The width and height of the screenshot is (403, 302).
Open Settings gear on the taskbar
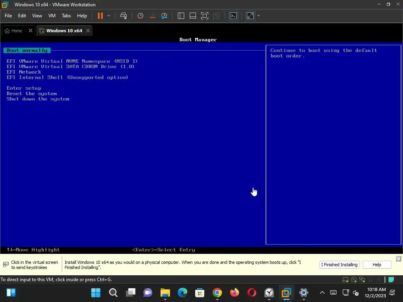pyautogui.click(x=303, y=293)
